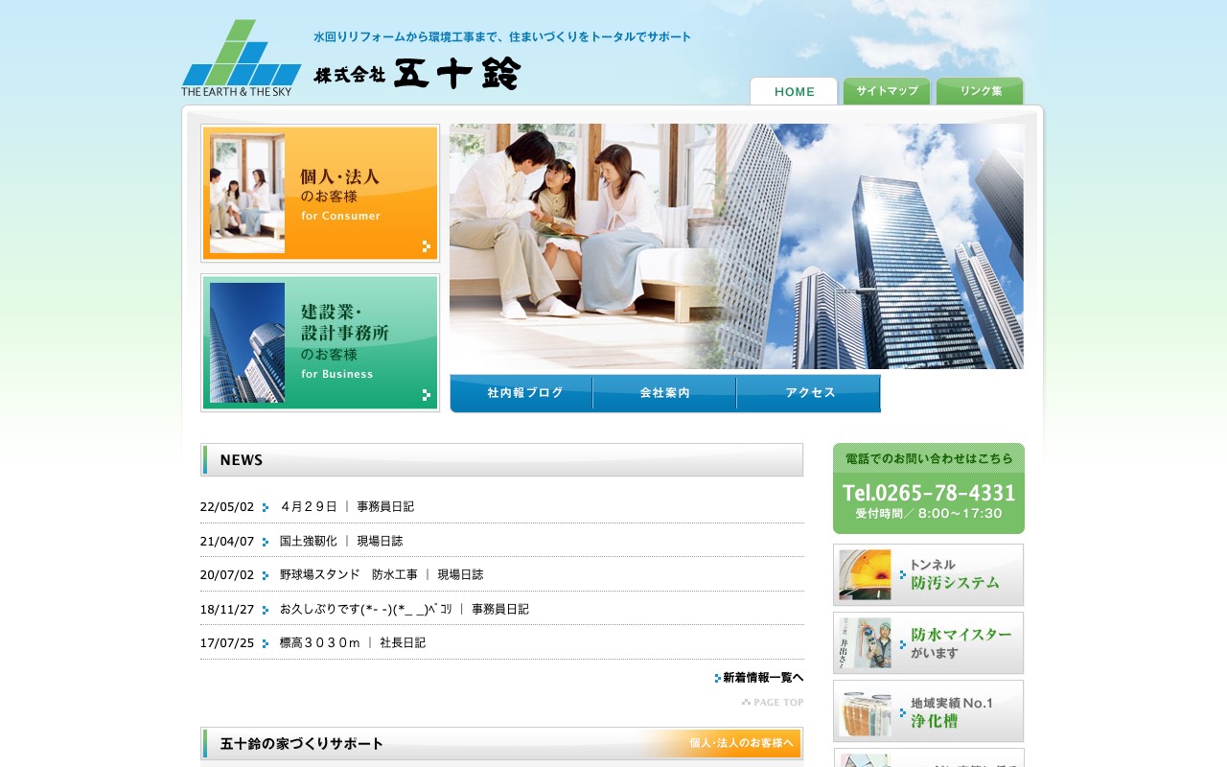Click the tunnel image icon in 防汚システム banner
1227x767 pixels.
pos(865,575)
